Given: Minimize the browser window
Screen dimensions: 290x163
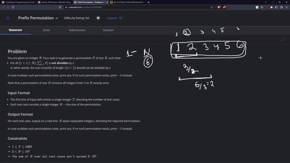Looking at the screenshot, I should point(273,2).
